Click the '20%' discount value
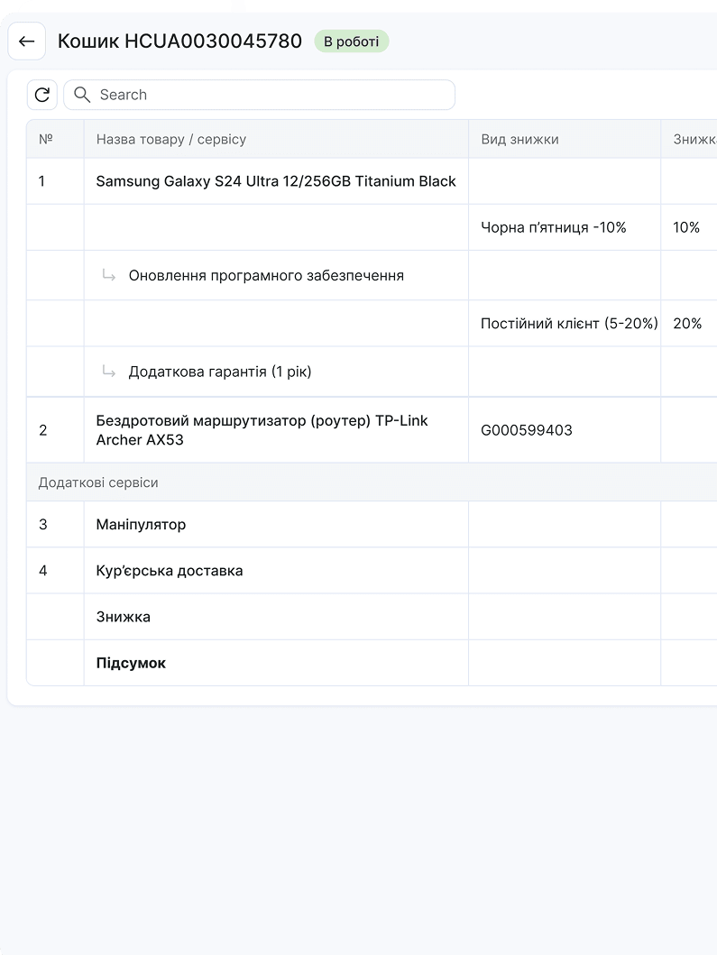 [x=687, y=324]
